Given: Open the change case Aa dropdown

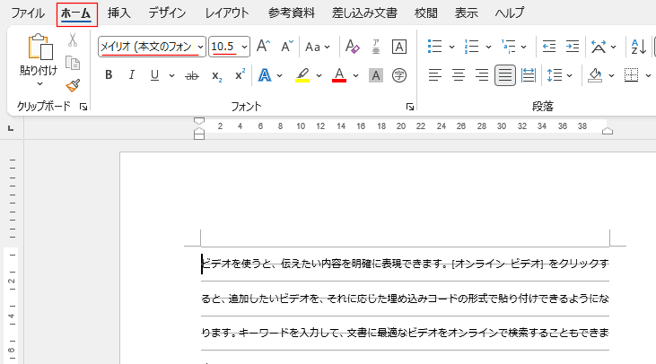Looking at the screenshot, I should pyautogui.click(x=318, y=47).
